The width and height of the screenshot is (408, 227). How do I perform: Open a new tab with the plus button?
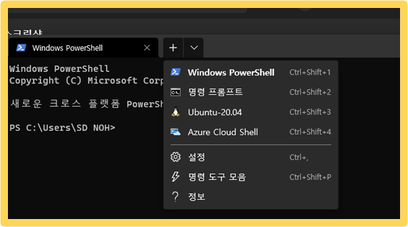pyautogui.click(x=173, y=48)
